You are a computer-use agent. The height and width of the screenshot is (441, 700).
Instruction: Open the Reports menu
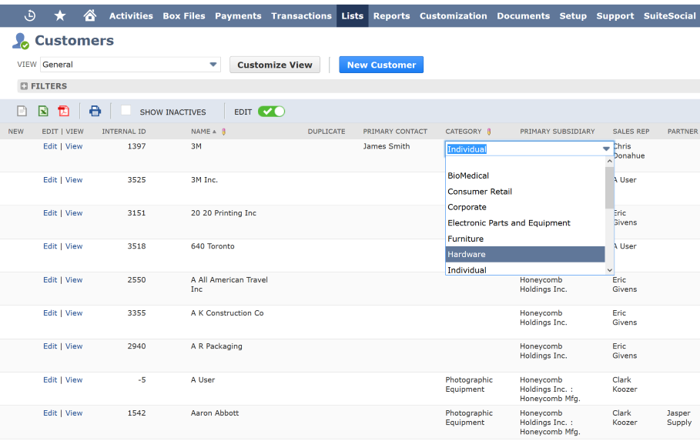click(391, 15)
